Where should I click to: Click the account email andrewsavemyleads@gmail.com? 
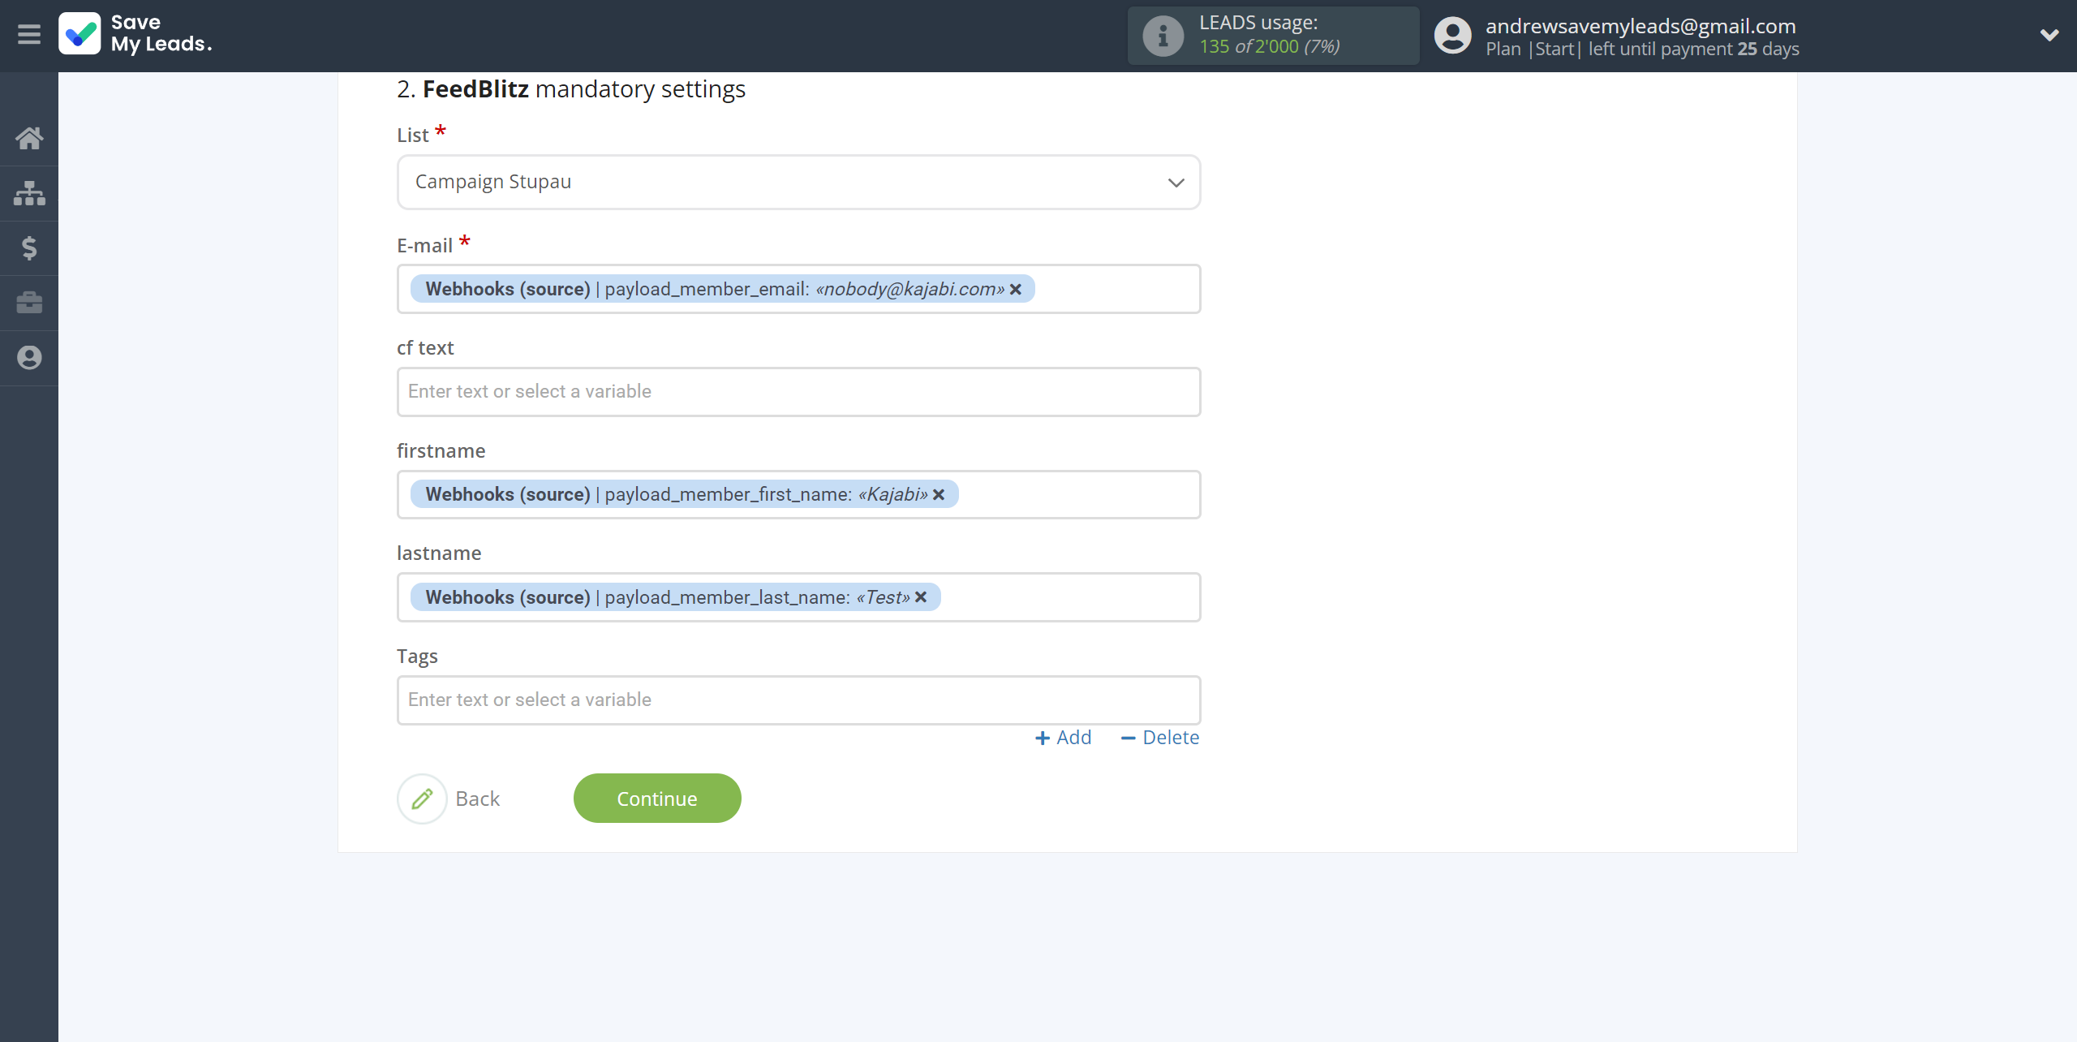pyautogui.click(x=1641, y=26)
